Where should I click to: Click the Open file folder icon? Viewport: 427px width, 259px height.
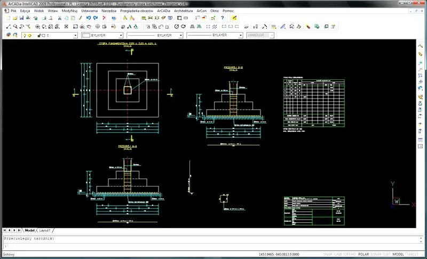(x=15, y=18)
